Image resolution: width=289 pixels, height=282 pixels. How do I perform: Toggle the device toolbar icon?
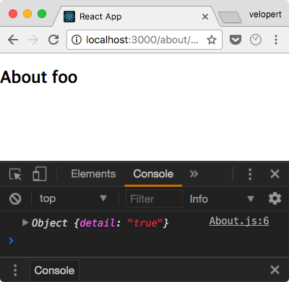tap(40, 174)
